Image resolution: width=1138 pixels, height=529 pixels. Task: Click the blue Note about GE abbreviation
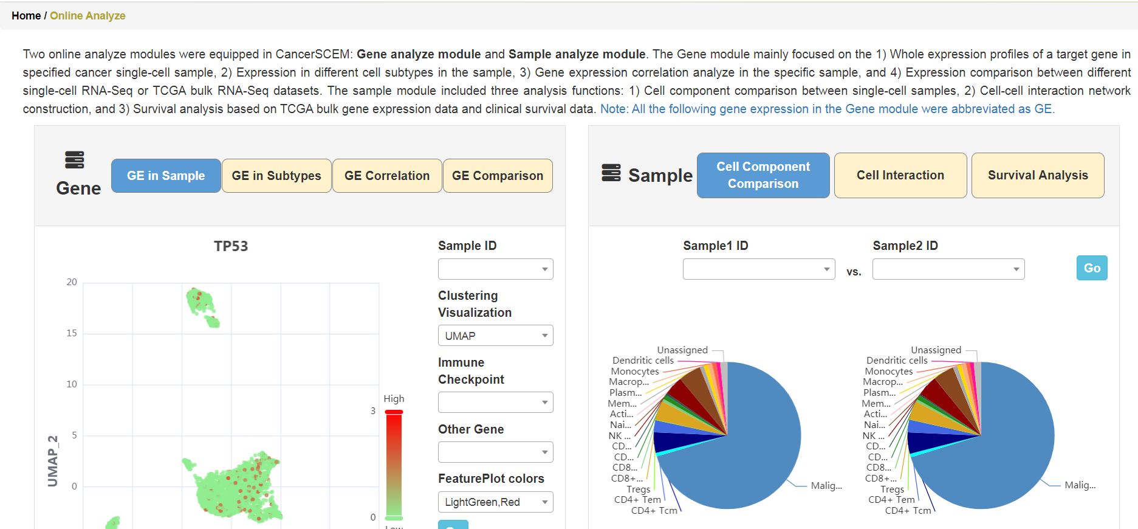coord(828,109)
